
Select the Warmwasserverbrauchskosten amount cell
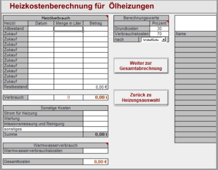(95, 151)
